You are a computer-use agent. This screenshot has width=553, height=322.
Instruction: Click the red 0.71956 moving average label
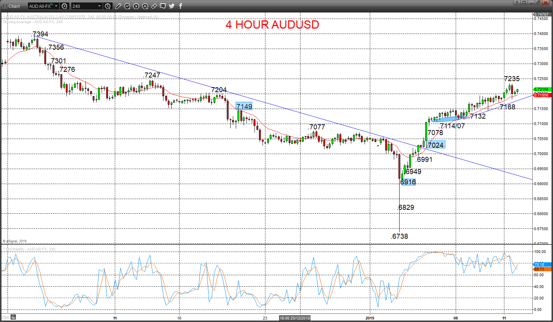pyautogui.click(x=542, y=95)
